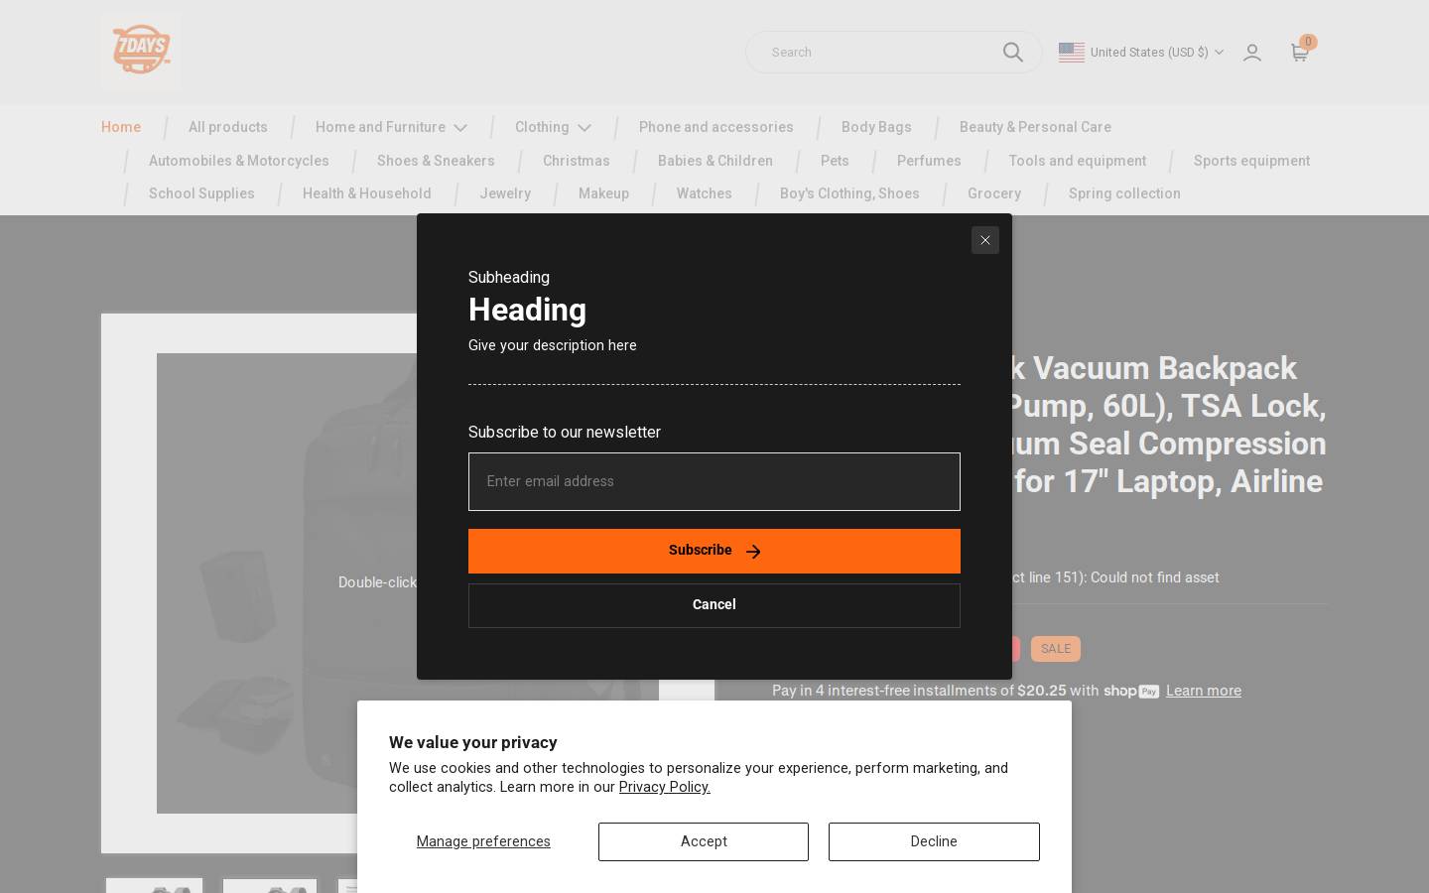
Task: Go to Home menu item
Action: pos(121,127)
